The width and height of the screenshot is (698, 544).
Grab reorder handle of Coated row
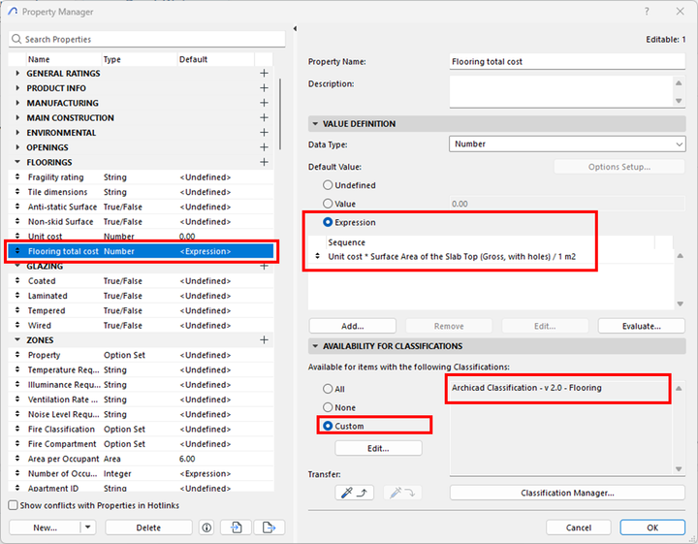(x=17, y=280)
